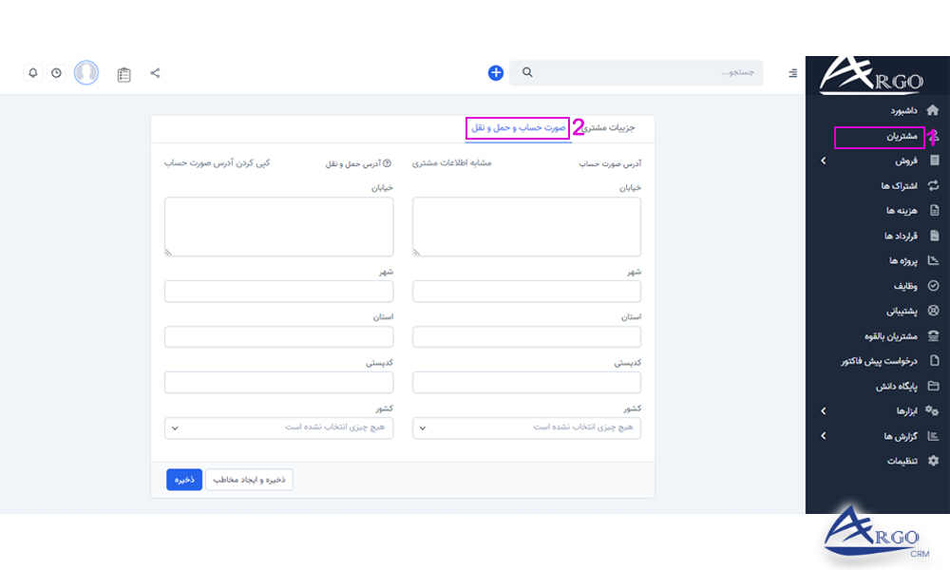Click the ذخیره و ایجاد مخاطب button
The image size is (950, 570).
point(249,480)
